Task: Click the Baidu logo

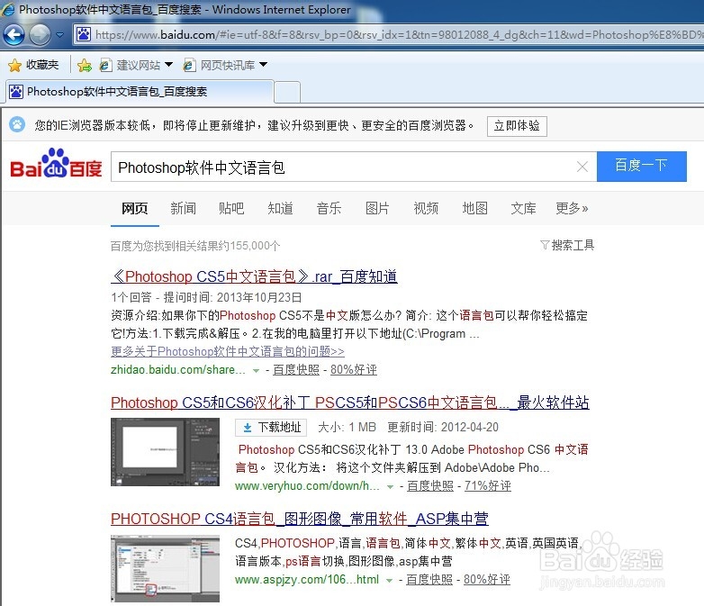Action: click(56, 164)
